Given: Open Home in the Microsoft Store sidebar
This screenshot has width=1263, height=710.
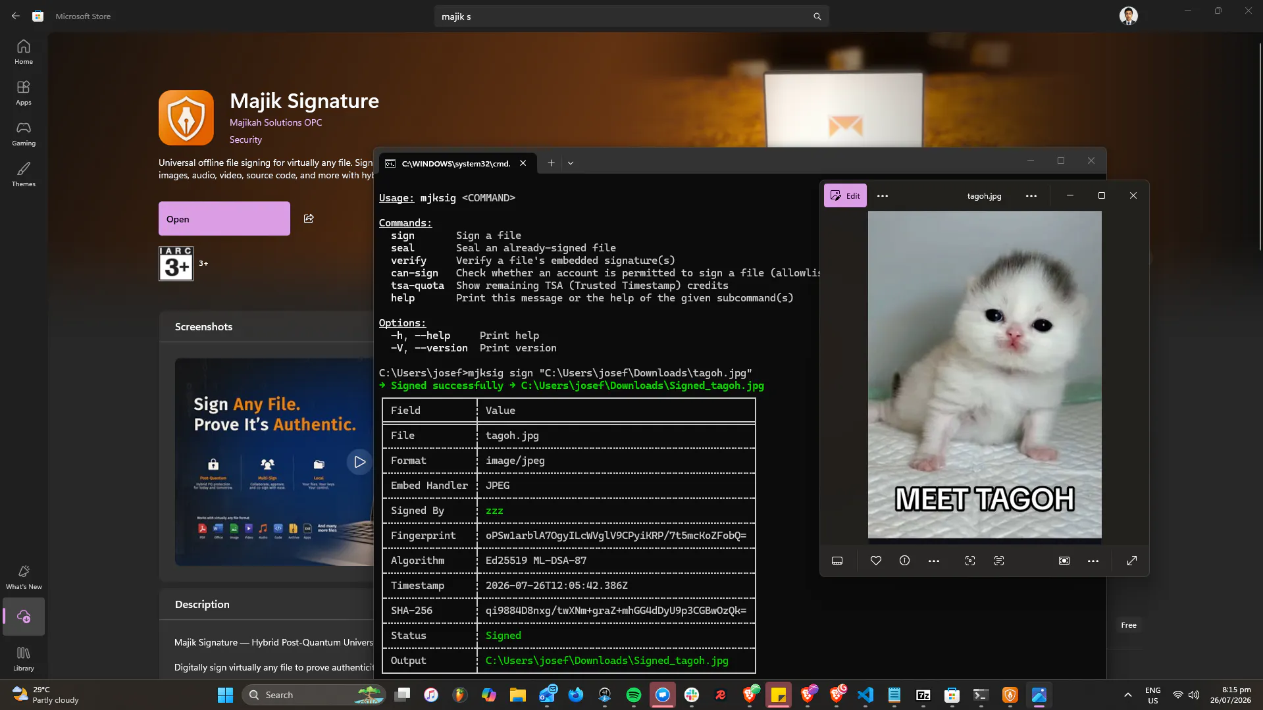Looking at the screenshot, I should 24,52.
